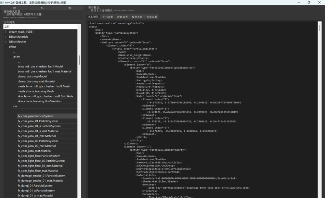Click the EditorMeshes folder name
The width and height of the screenshot is (325, 198).
pyautogui.click(x=18, y=42)
